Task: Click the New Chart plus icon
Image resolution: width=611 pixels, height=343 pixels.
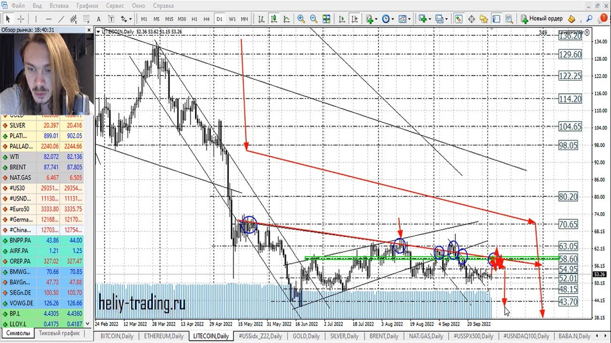Action: [422, 19]
